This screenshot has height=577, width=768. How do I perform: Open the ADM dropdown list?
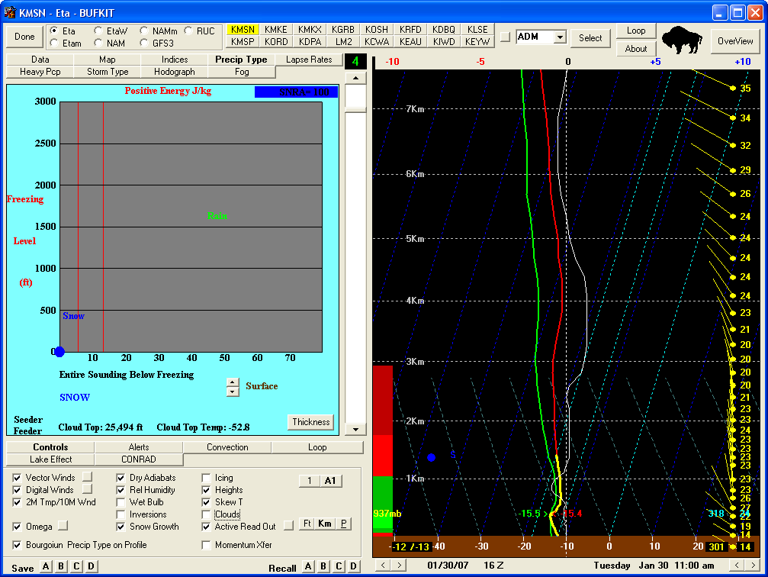560,37
